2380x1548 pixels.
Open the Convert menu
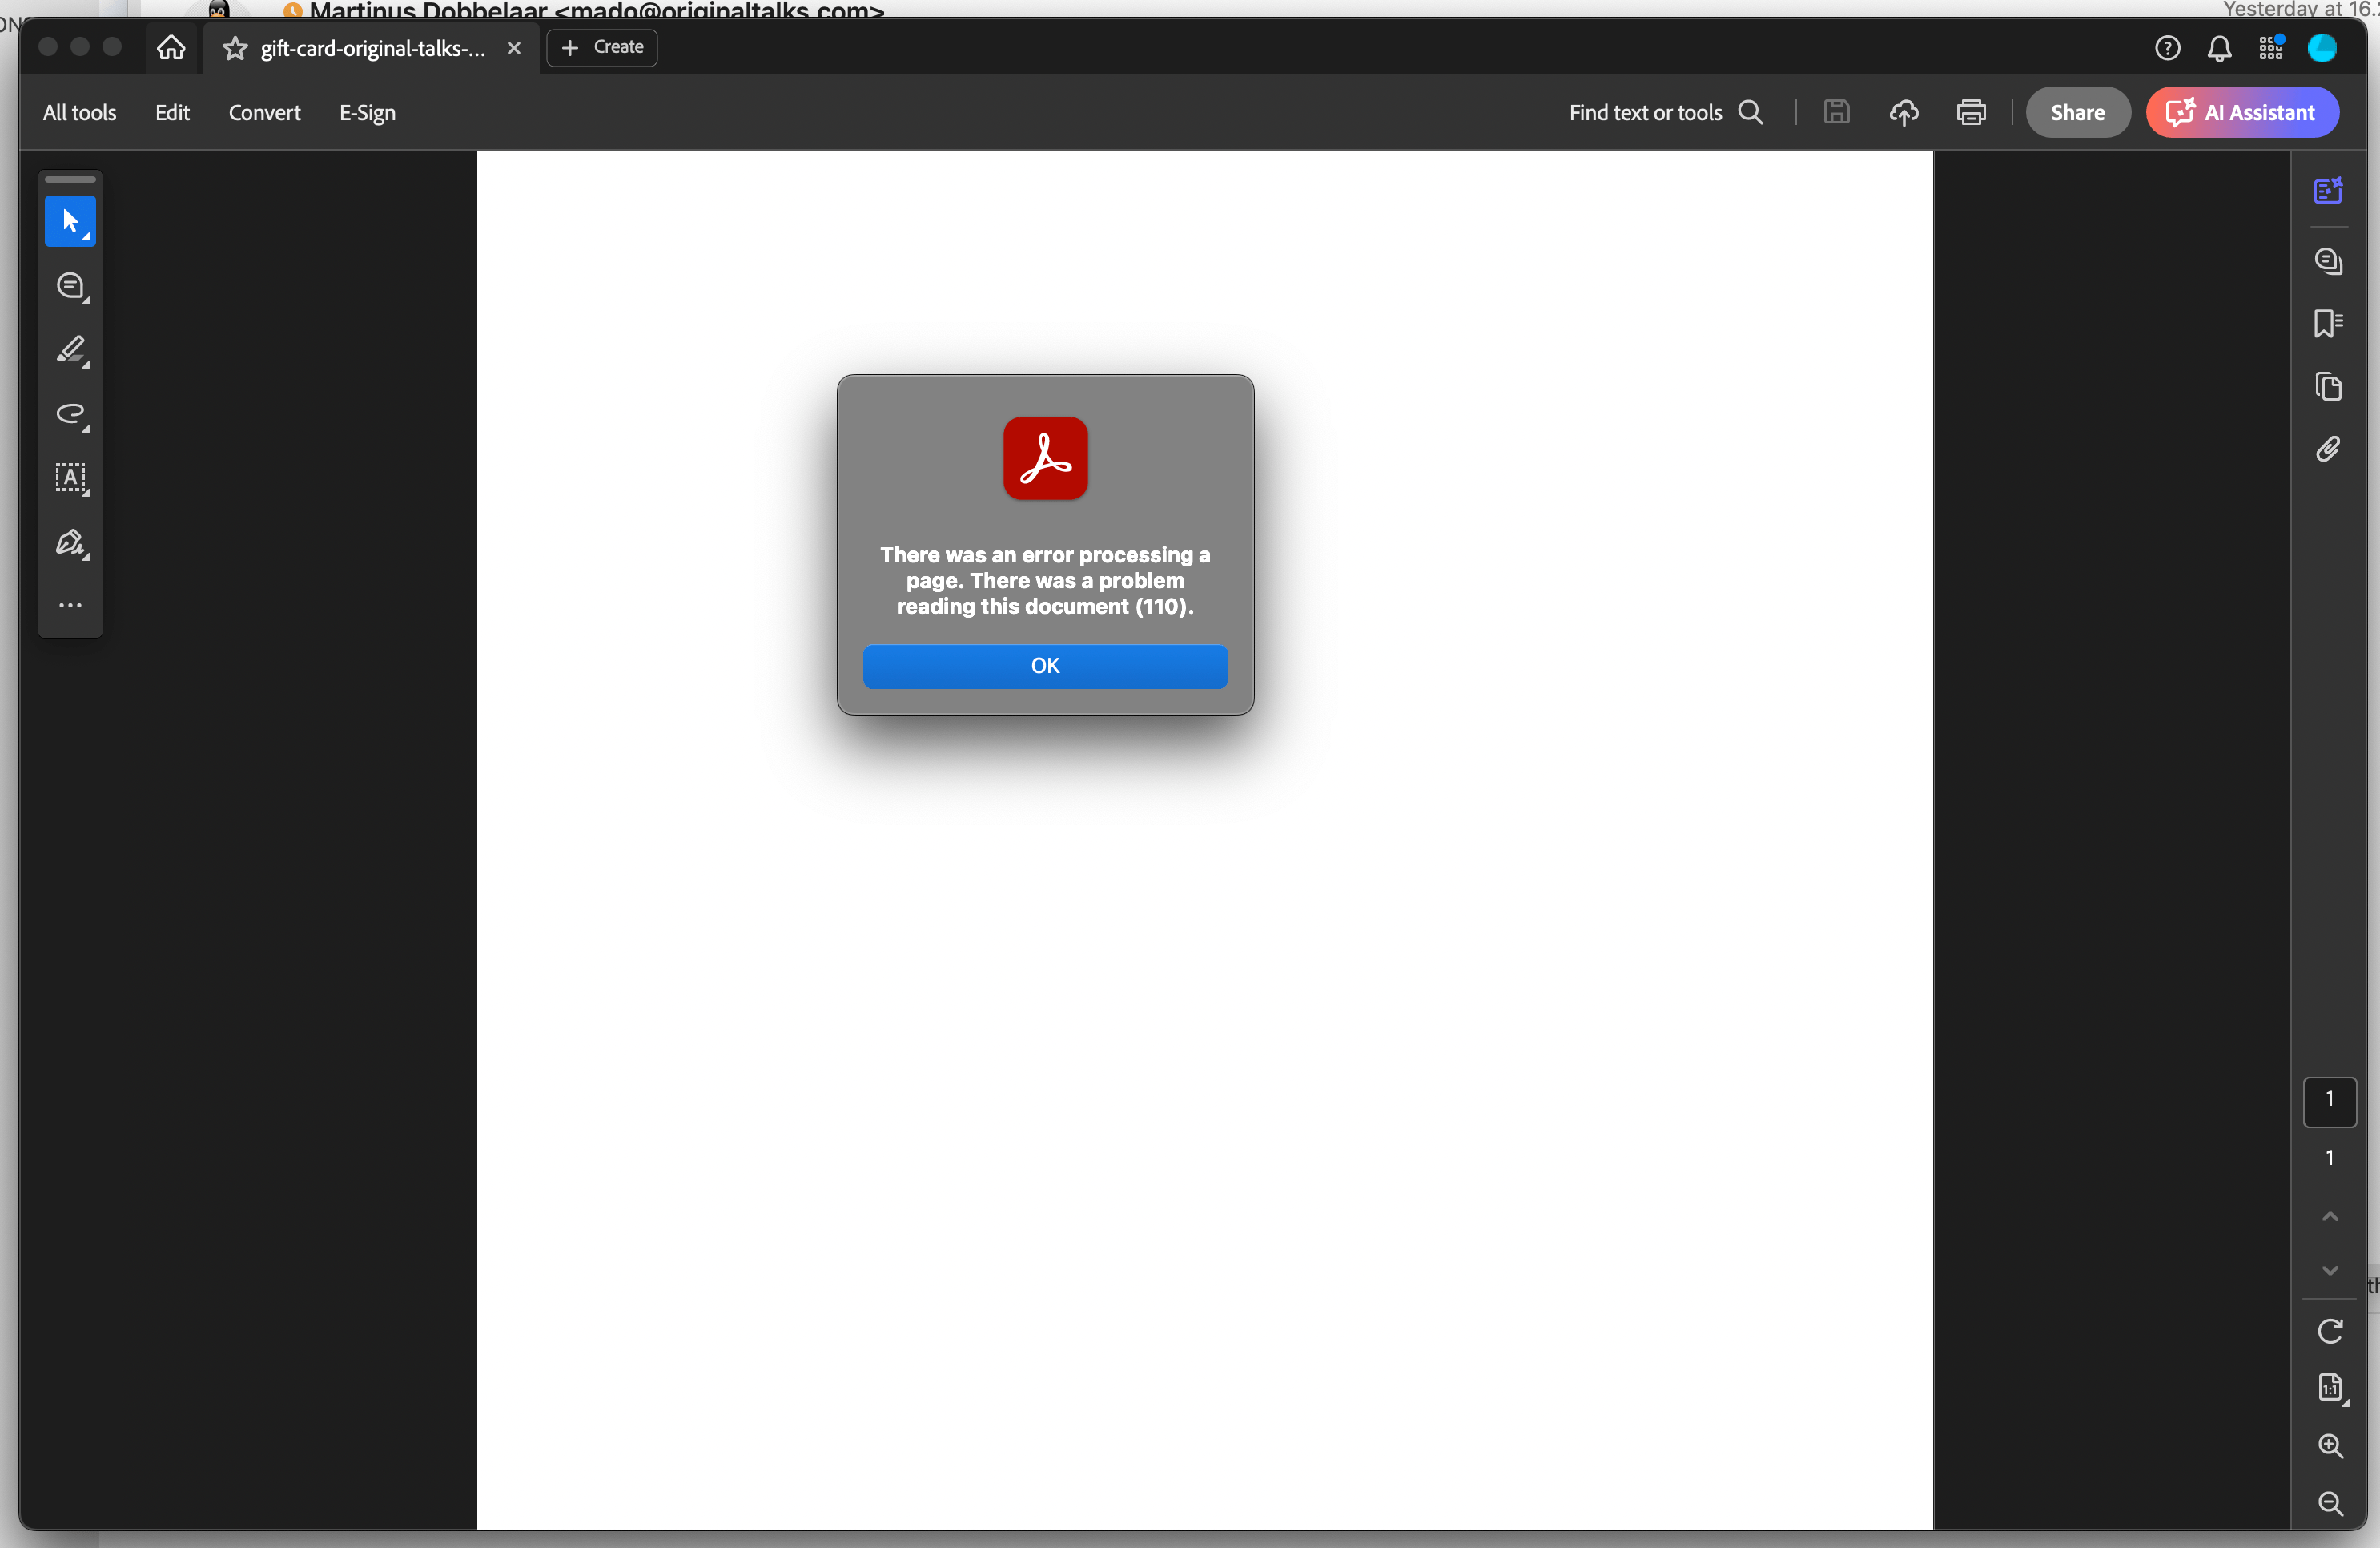(263, 112)
